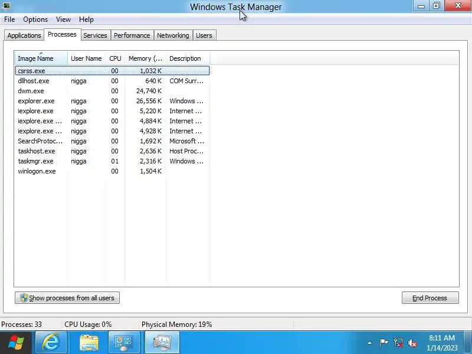Click the muted volume tray icon
The height and width of the screenshot is (354, 472).
[412, 343]
